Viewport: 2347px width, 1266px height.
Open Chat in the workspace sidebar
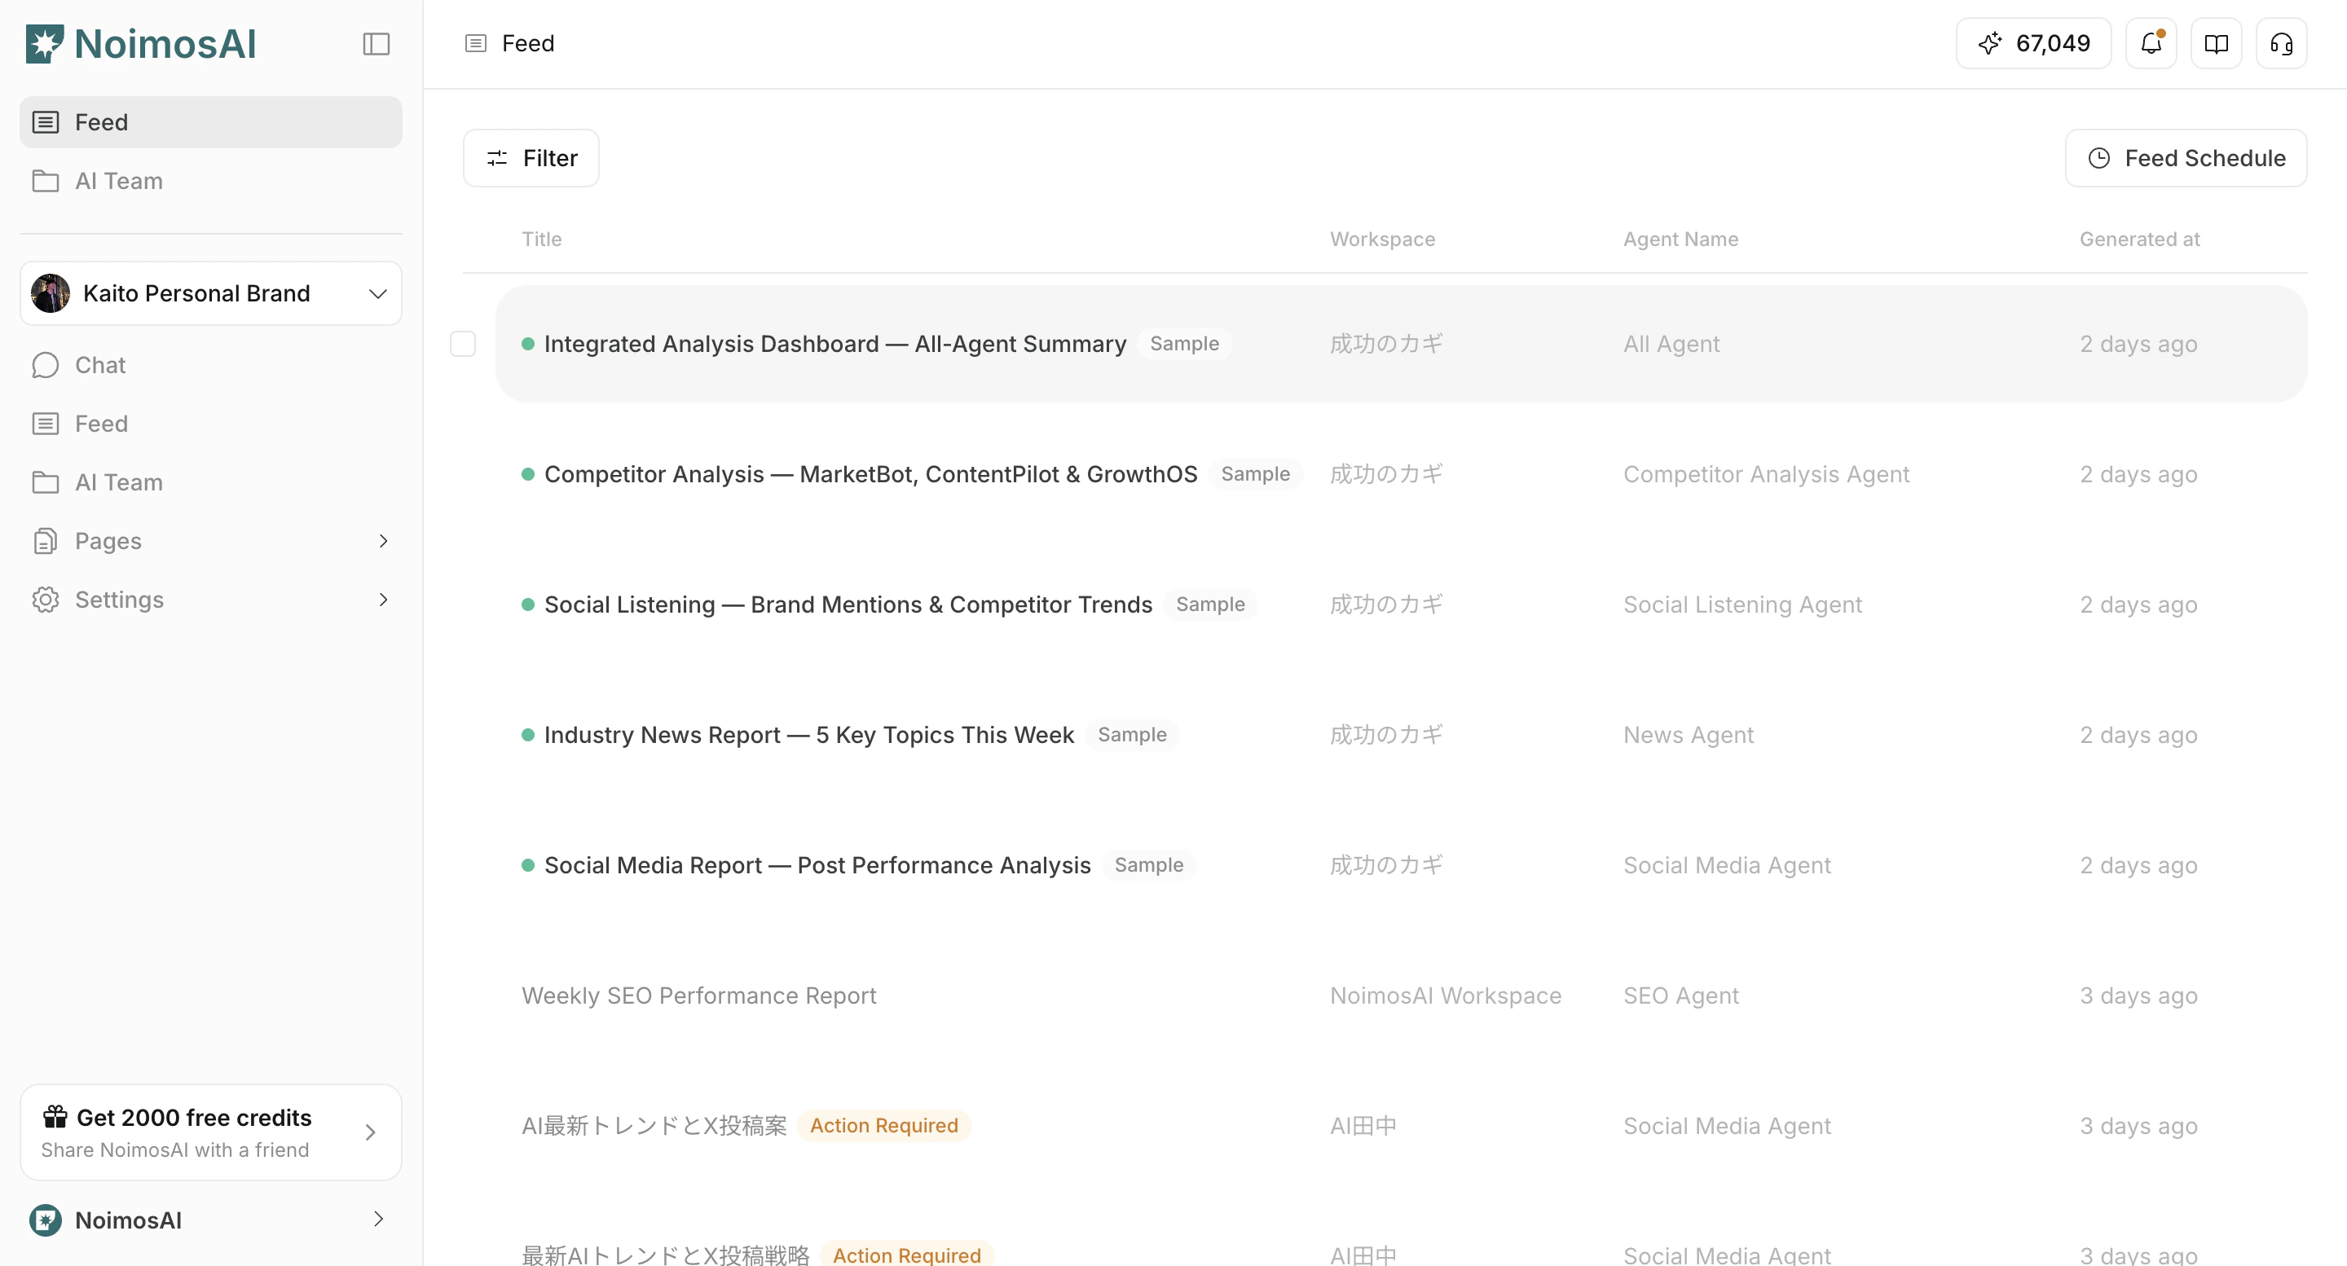pos(100,365)
